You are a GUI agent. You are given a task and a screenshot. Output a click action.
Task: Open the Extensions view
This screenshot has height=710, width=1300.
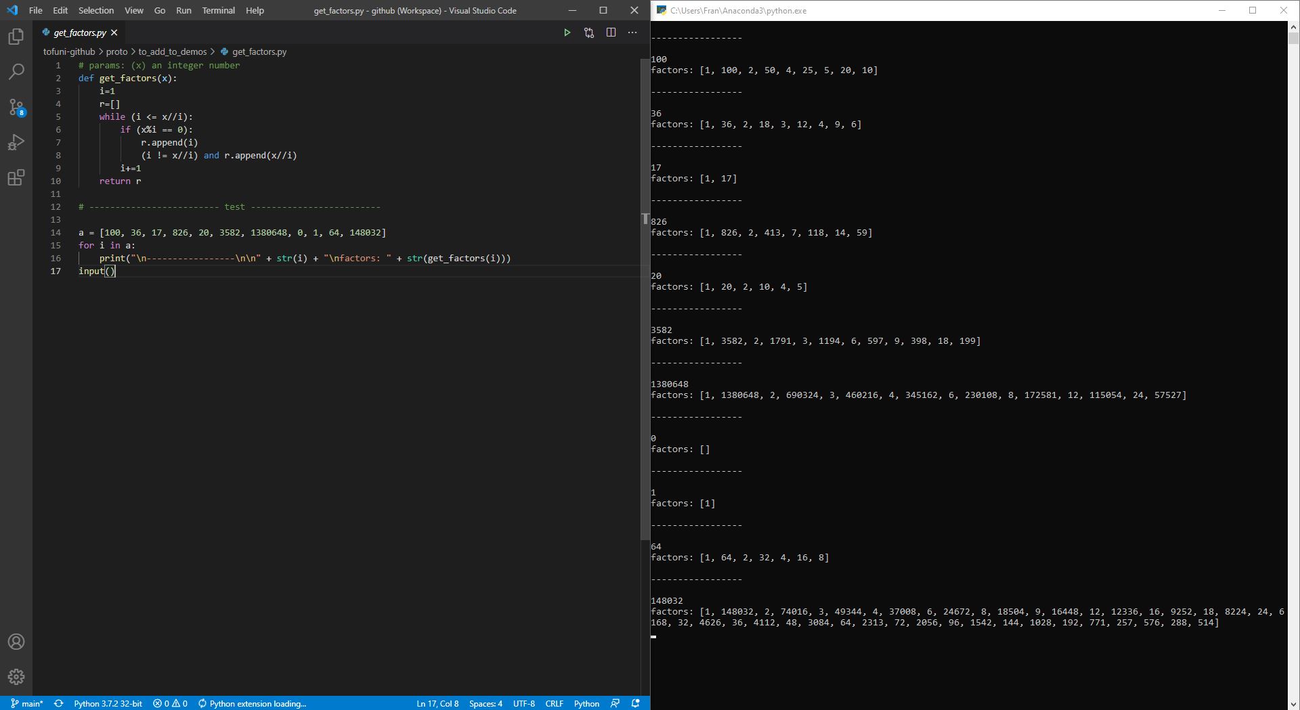pyautogui.click(x=16, y=177)
